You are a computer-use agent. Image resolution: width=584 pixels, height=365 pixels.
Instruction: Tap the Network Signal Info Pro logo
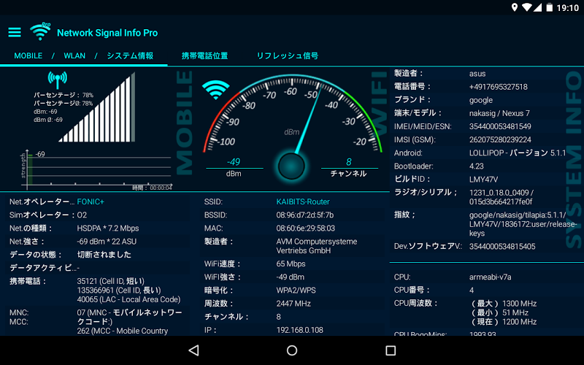point(41,32)
